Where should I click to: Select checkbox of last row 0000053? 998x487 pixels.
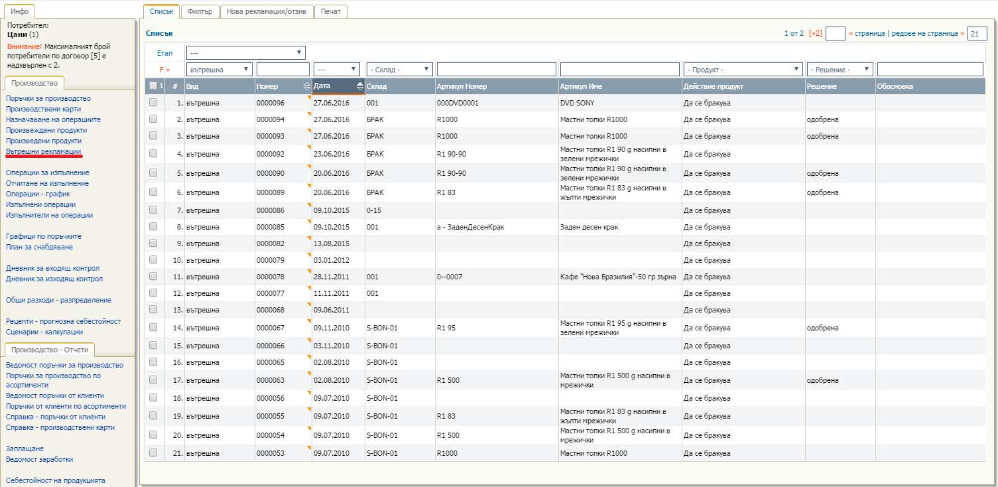153,453
